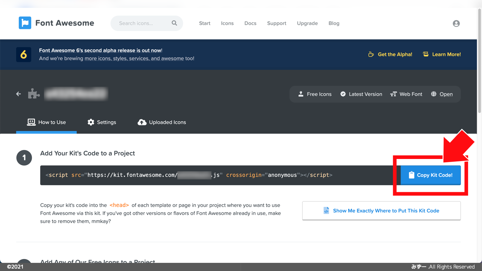This screenshot has height=271, width=482.
Task: Open the Settings tab
Action: [x=102, y=122]
